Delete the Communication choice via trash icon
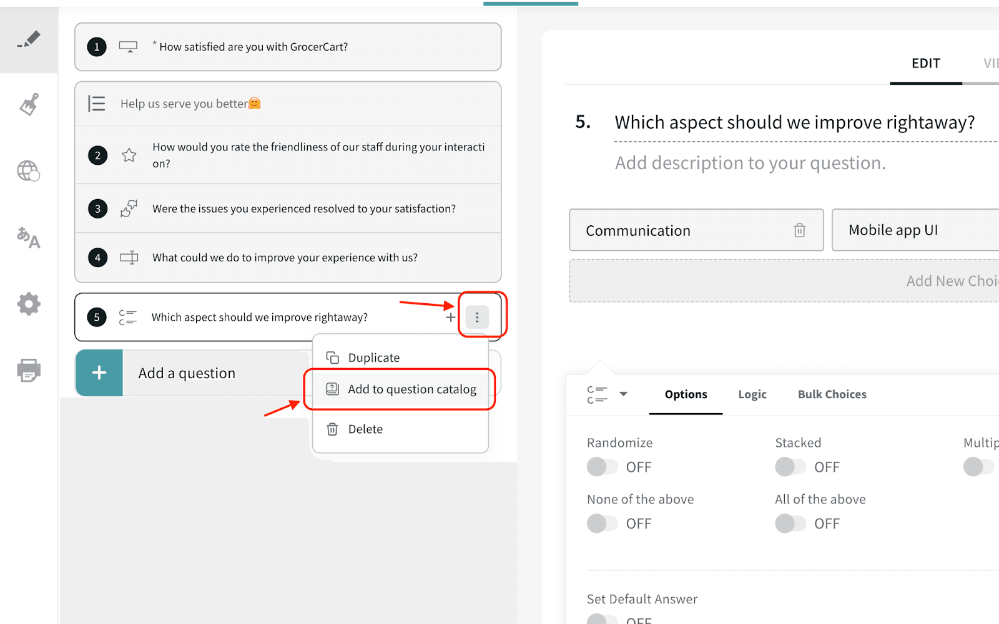 799,230
